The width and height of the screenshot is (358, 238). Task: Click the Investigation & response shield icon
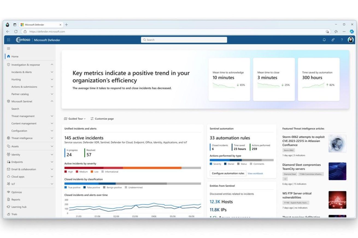click(x=8, y=65)
